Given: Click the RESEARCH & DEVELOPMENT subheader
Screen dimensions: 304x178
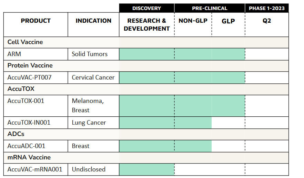Looking at the screenshot, I should tap(147, 24).
